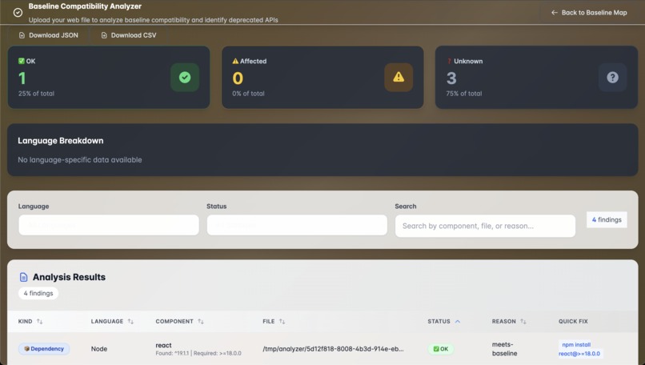
Task: Click the OK count value 1
Action: click(x=22, y=78)
